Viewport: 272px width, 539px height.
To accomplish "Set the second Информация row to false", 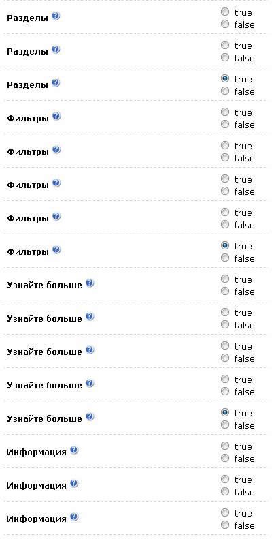I will click(x=225, y=491).
